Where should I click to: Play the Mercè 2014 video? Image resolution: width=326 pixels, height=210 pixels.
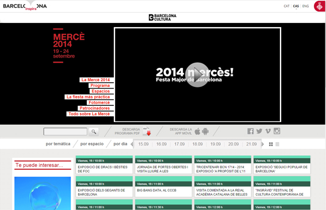pyautogui.click(x=197, y=75)
